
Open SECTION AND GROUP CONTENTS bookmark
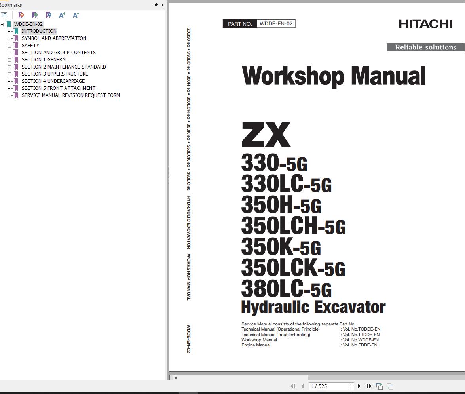coord(59,53)
